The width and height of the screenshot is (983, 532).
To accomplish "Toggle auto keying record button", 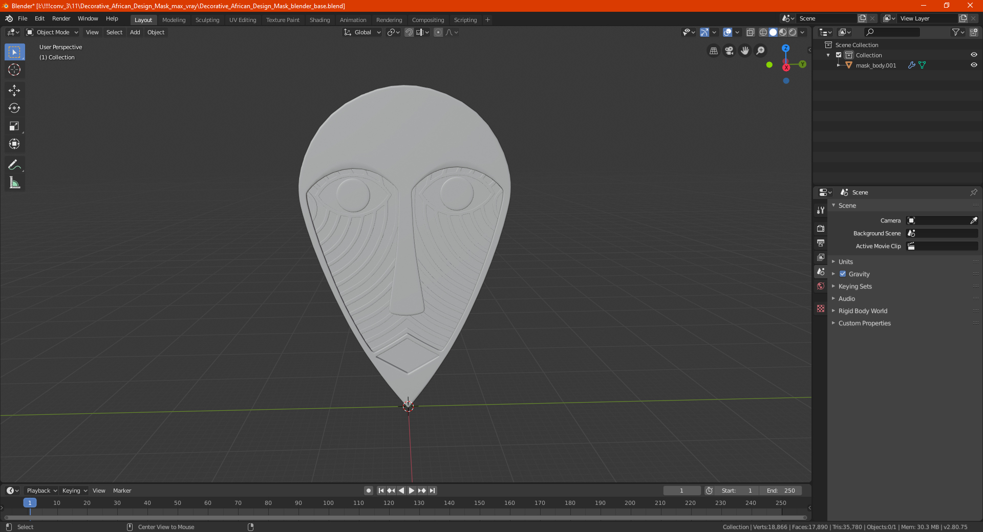I will (x=369, y=491).
